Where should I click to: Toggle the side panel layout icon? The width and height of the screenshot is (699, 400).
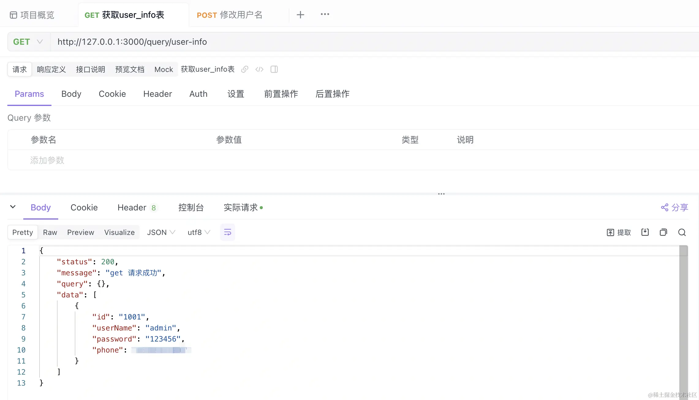[x=274, y=69]
